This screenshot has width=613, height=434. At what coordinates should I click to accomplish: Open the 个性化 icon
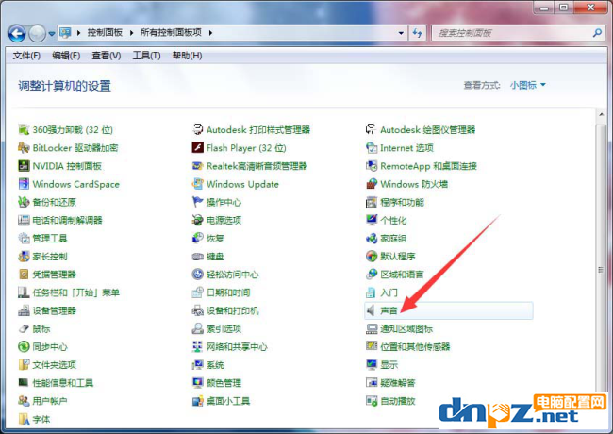tap(372, 220)
